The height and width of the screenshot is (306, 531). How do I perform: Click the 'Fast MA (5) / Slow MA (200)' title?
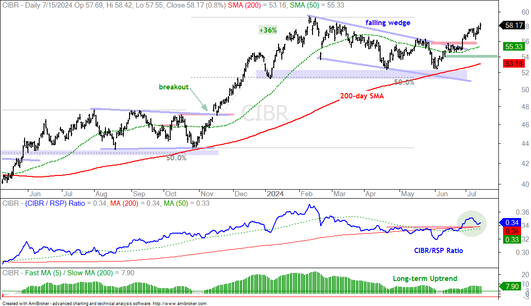[x=69, y=273]
